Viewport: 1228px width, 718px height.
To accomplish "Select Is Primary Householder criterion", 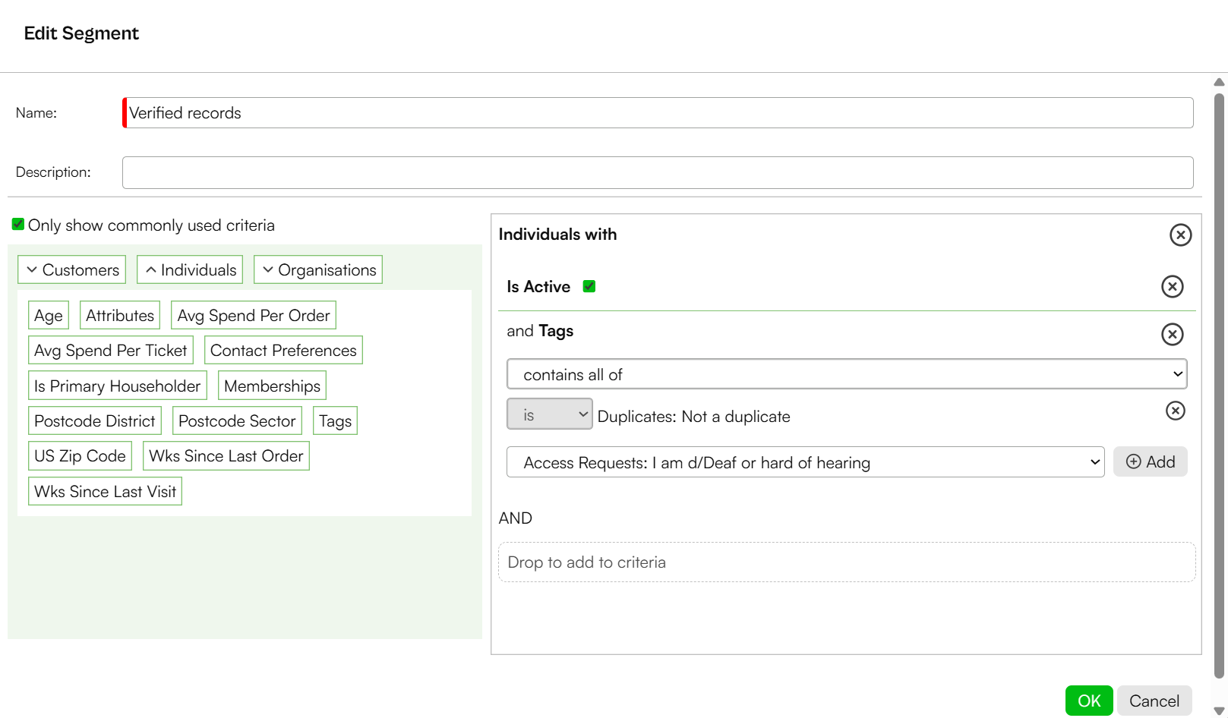I will point(118,386).
